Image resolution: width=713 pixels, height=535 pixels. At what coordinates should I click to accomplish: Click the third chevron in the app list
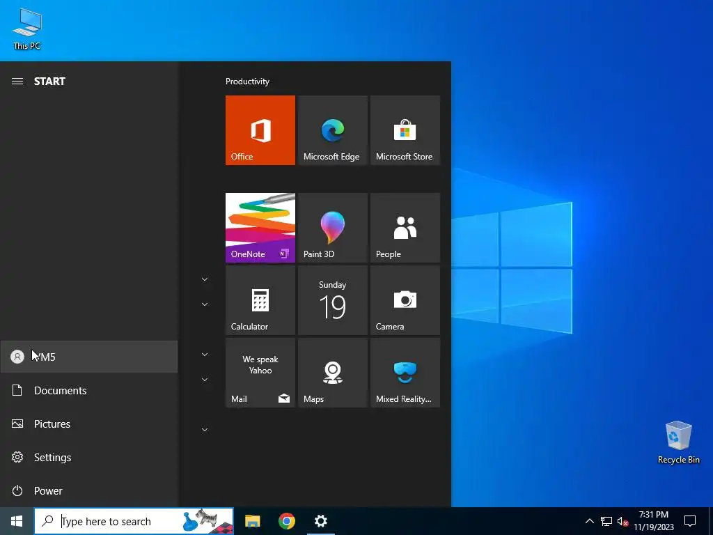[x=205, y=355]
